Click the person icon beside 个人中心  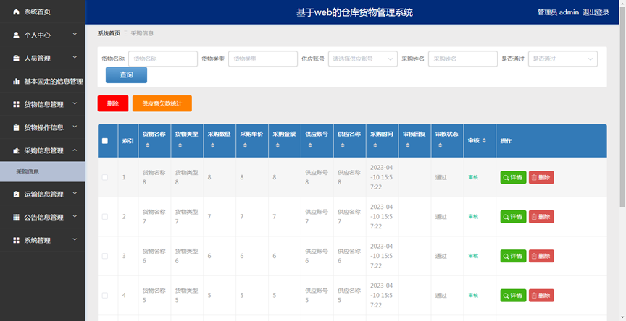[16, 35]
